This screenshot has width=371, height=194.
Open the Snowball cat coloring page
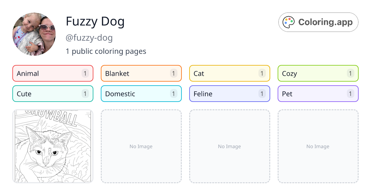[53, 146]
